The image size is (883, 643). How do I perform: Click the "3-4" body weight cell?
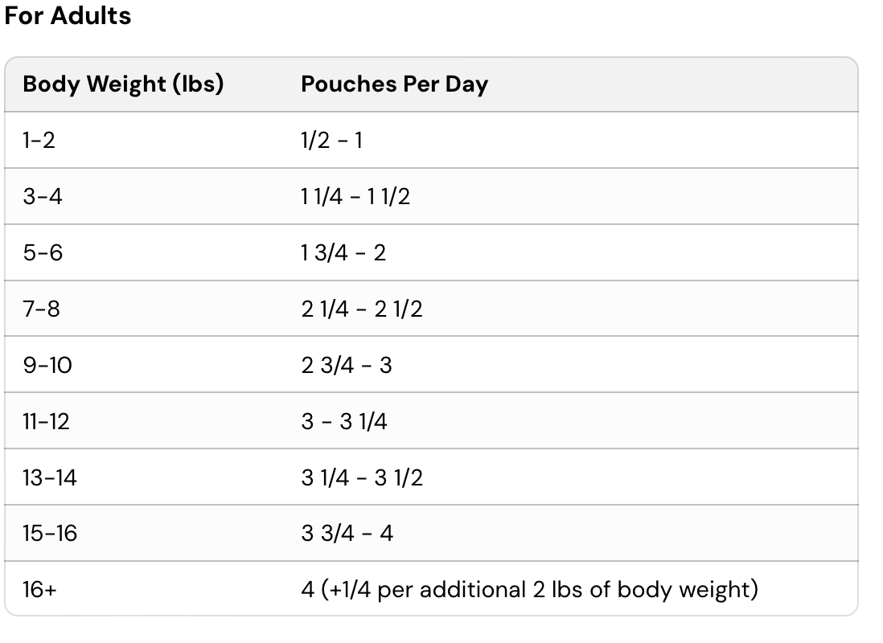click(x=42, y=196)
